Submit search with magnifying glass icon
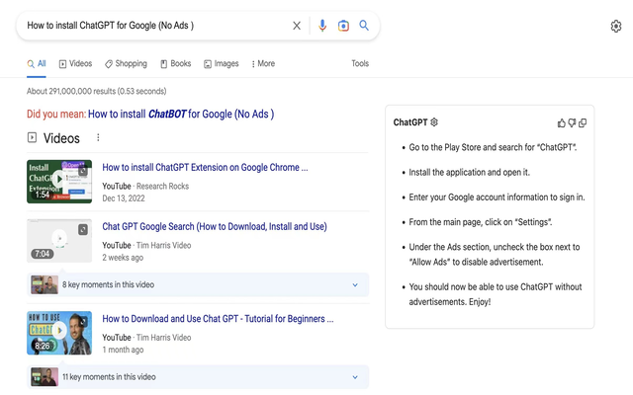This screenshot has height=395, width=633. 364,26
